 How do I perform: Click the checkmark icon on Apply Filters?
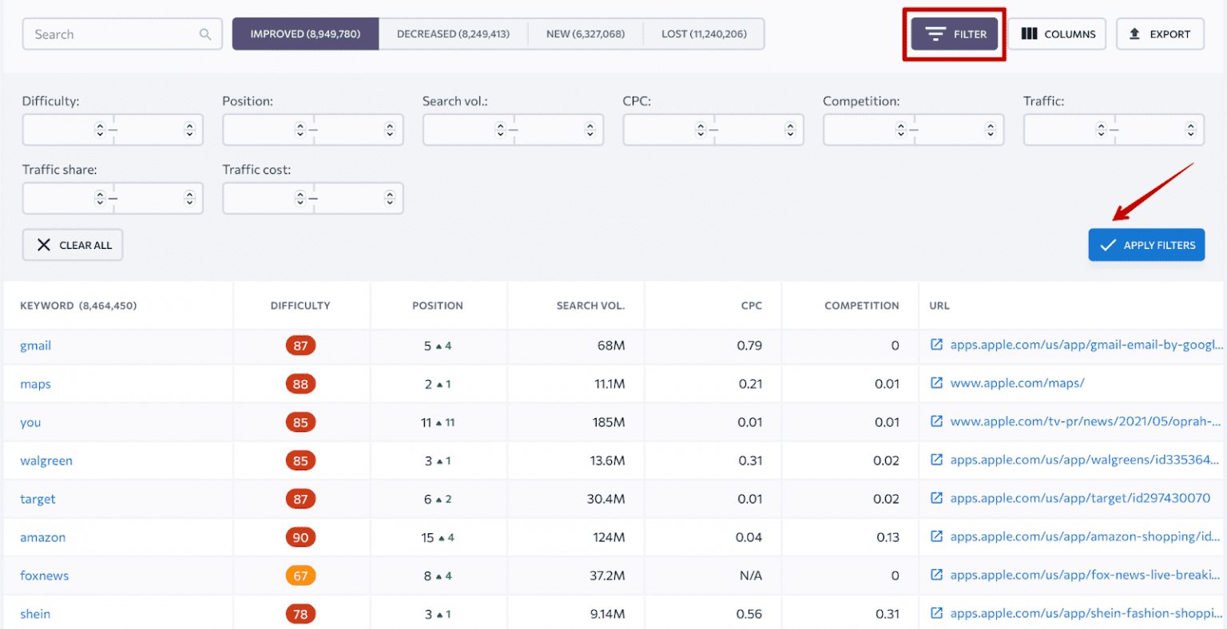click(1109, 245)
